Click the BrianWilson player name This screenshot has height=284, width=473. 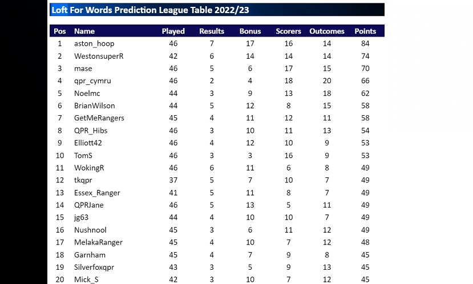coord(94,106)
